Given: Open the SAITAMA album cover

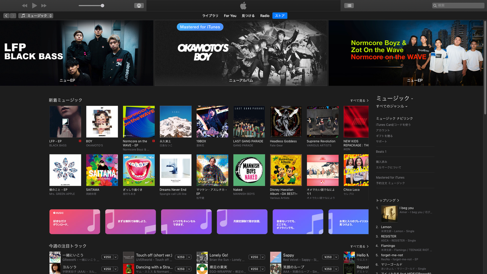Looking at the screenshot, I should 102,170.
